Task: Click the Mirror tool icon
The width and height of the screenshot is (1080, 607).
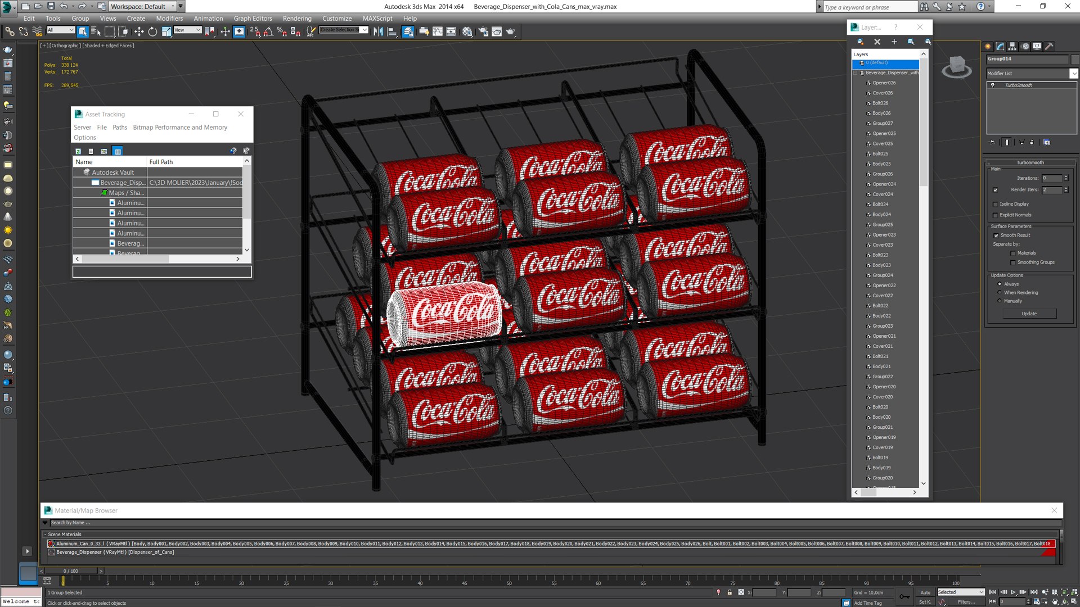Action: pos(379,31)
